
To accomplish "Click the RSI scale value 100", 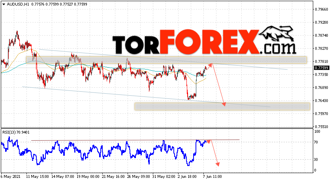I will point(317,132).
